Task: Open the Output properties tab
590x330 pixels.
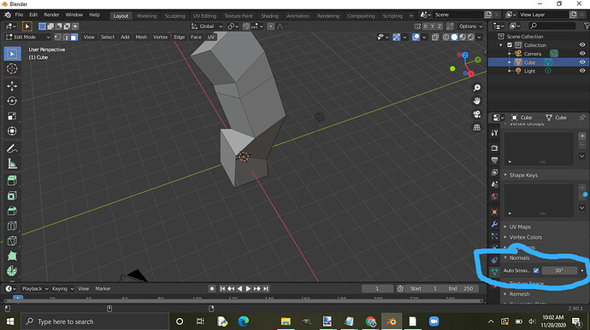Action: coord(494,160)
